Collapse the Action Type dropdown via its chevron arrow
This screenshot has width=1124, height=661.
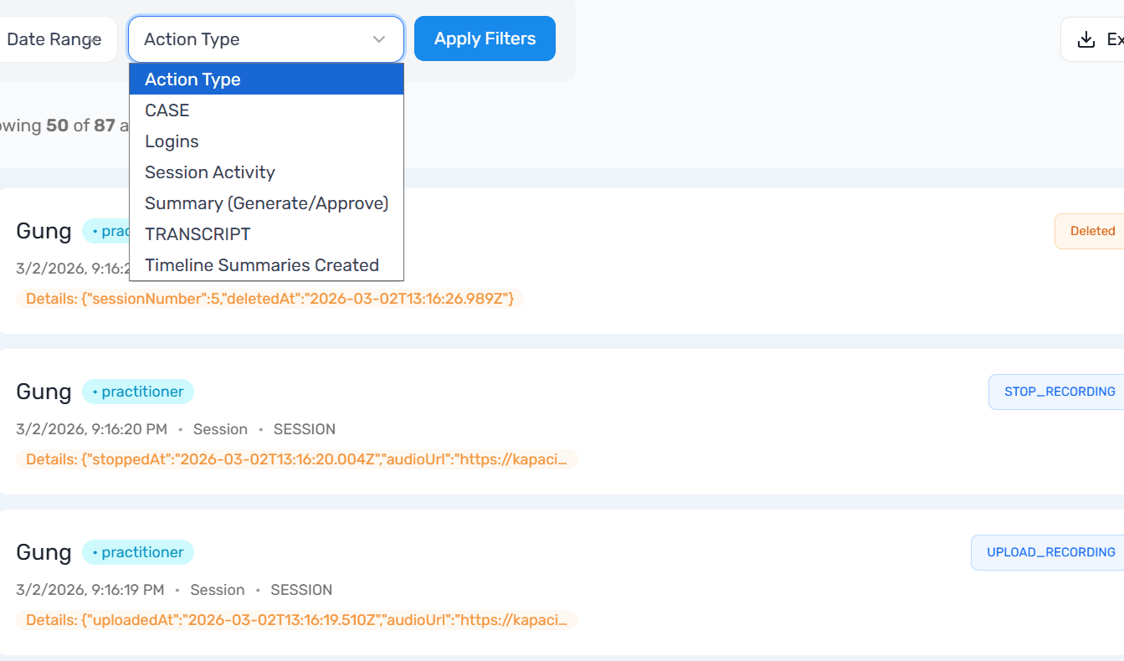(x=379, y=39)
